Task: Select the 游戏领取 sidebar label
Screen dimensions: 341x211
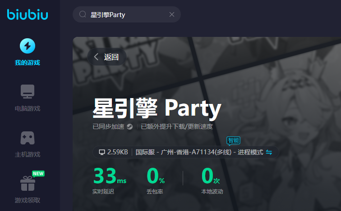Action: [x=28, y=200]
